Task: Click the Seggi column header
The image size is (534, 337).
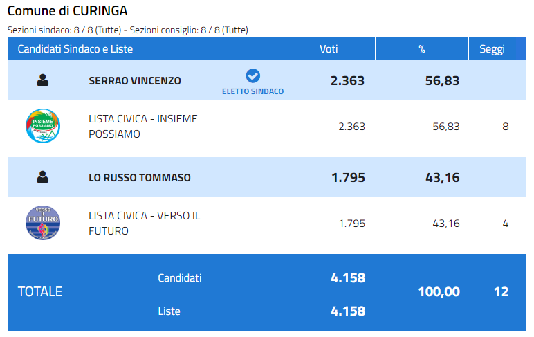Action: point(492,48)
